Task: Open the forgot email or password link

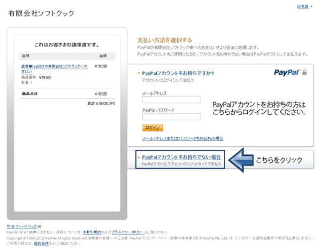Action: click(x=182, y=138)
